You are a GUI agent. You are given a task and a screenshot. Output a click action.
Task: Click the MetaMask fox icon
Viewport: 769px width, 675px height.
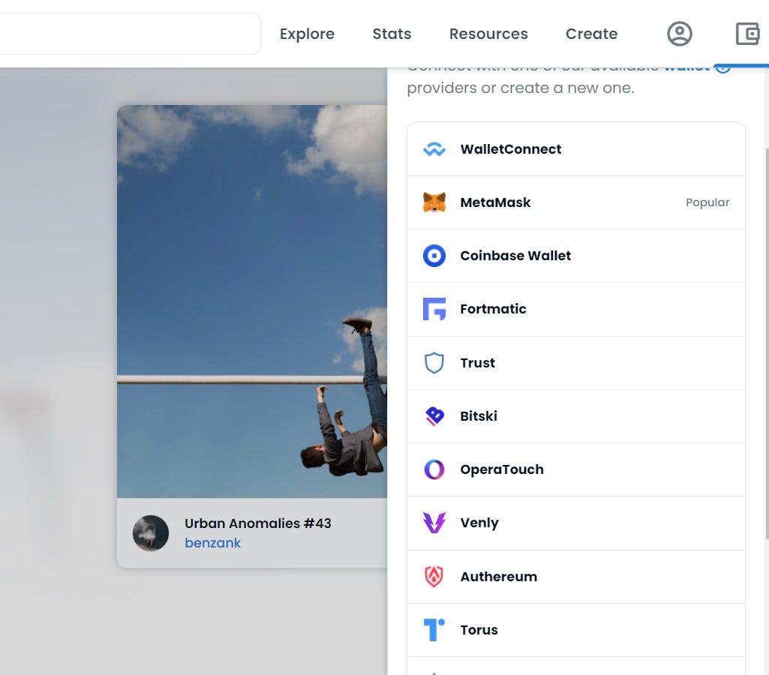(434, 202)
